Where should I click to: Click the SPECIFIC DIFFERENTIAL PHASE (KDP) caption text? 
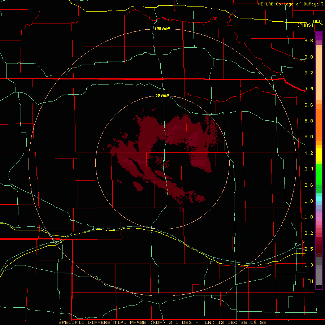click(x=112, y=322)
